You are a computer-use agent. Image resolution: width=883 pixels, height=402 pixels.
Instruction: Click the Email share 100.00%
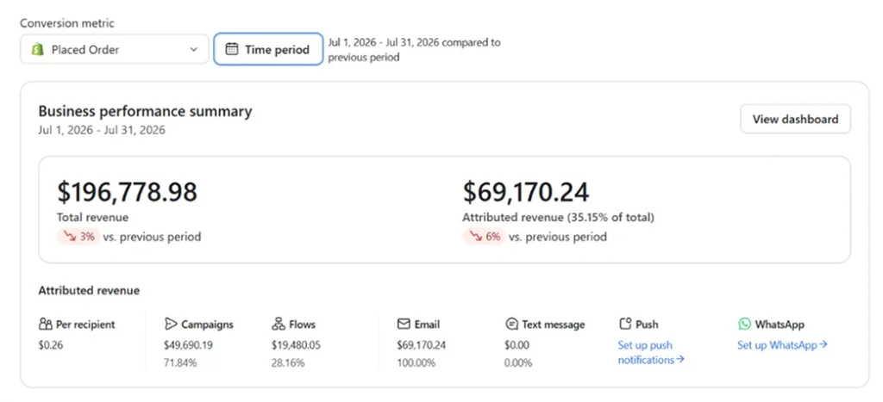tap(416, 363)
